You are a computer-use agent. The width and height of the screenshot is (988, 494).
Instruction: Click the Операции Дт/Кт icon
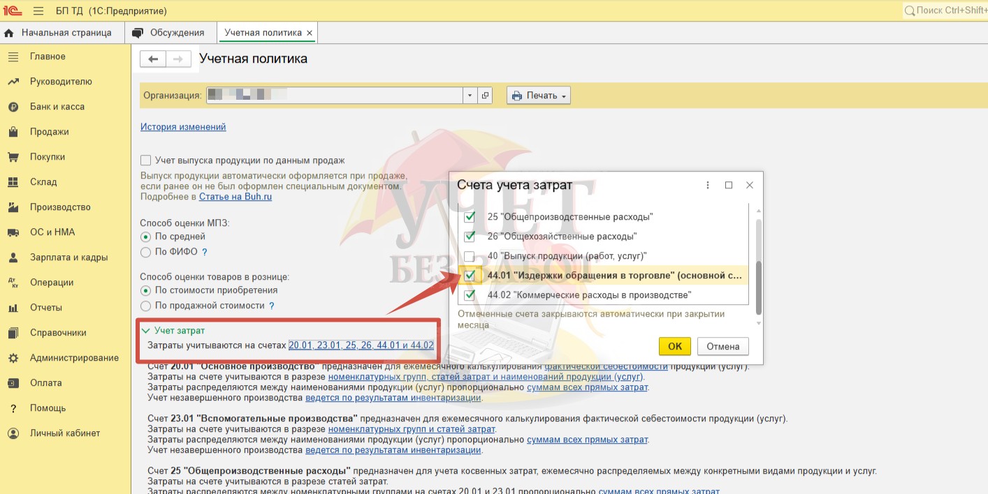(13, 283)
